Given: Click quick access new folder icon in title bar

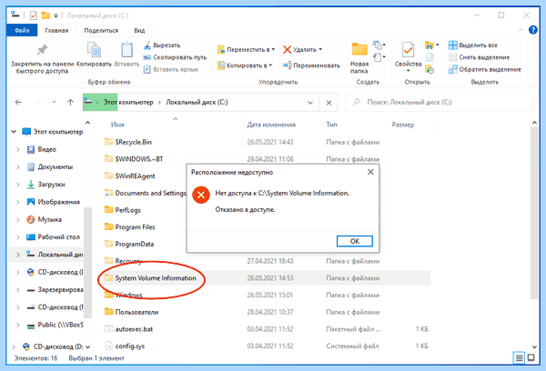Looking at the screenshot, I should (45, 15).
